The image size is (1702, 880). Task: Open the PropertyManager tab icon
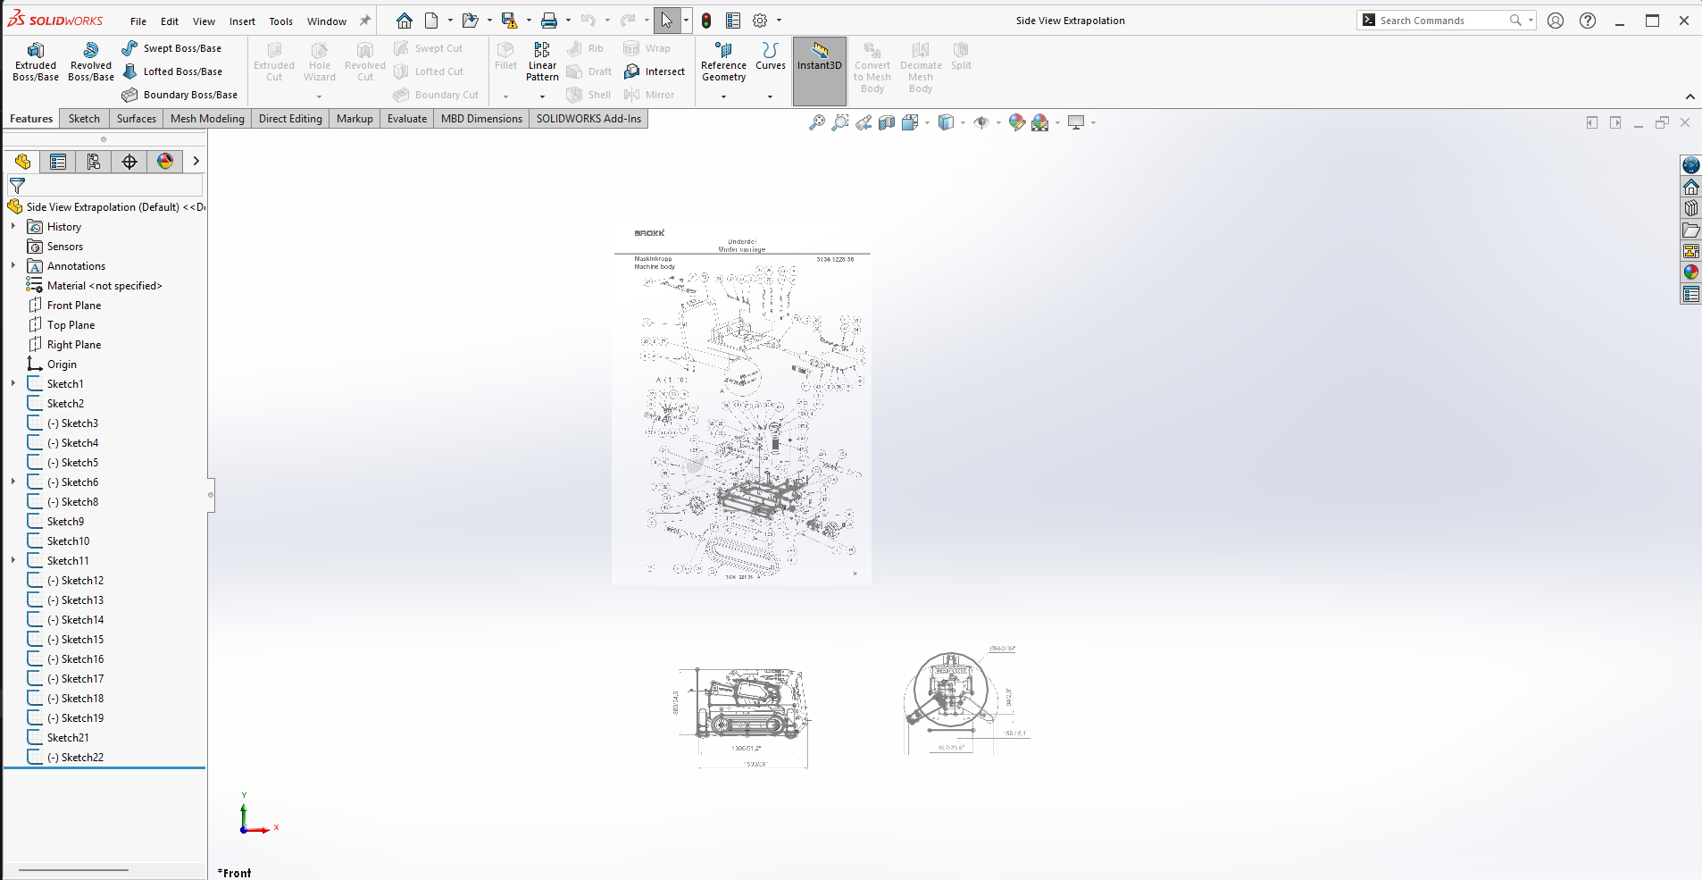click(x=58, y=162)
